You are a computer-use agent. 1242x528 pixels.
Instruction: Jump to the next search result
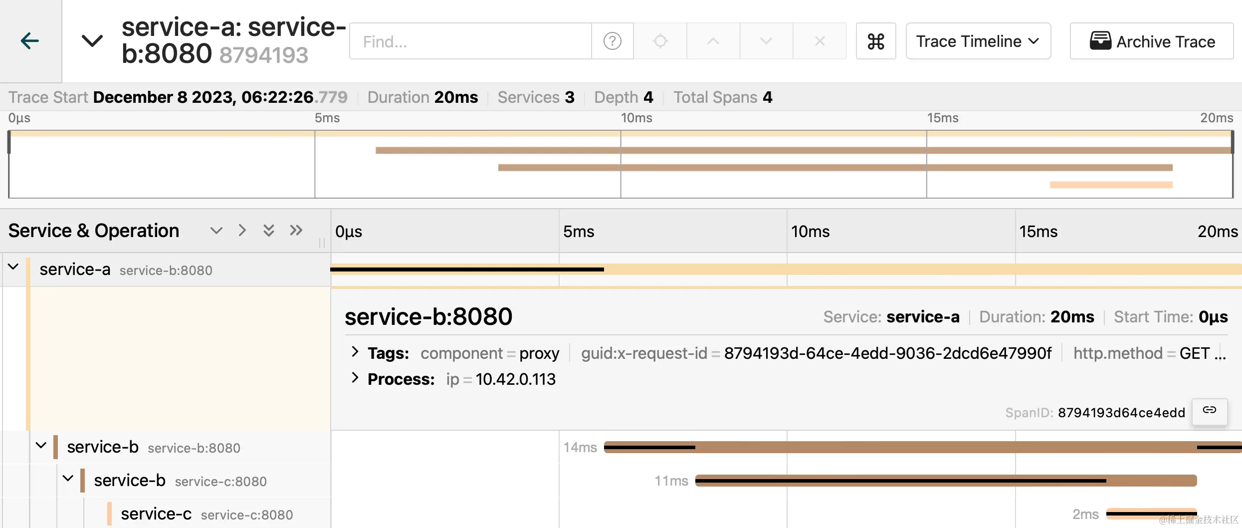pyautogui.click(x=766, y=41)
